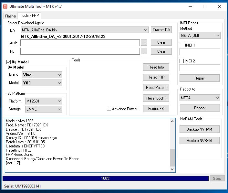Clear the Auth file field

tap(161, 42)
